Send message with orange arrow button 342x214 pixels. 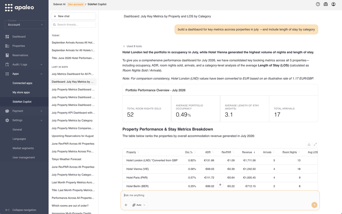[314, 205]
